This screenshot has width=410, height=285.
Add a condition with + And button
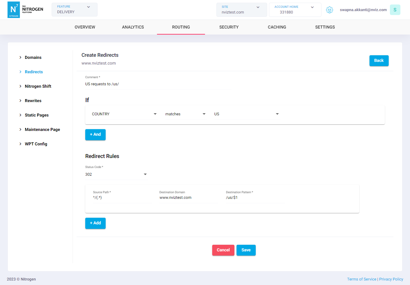[95, 135]
